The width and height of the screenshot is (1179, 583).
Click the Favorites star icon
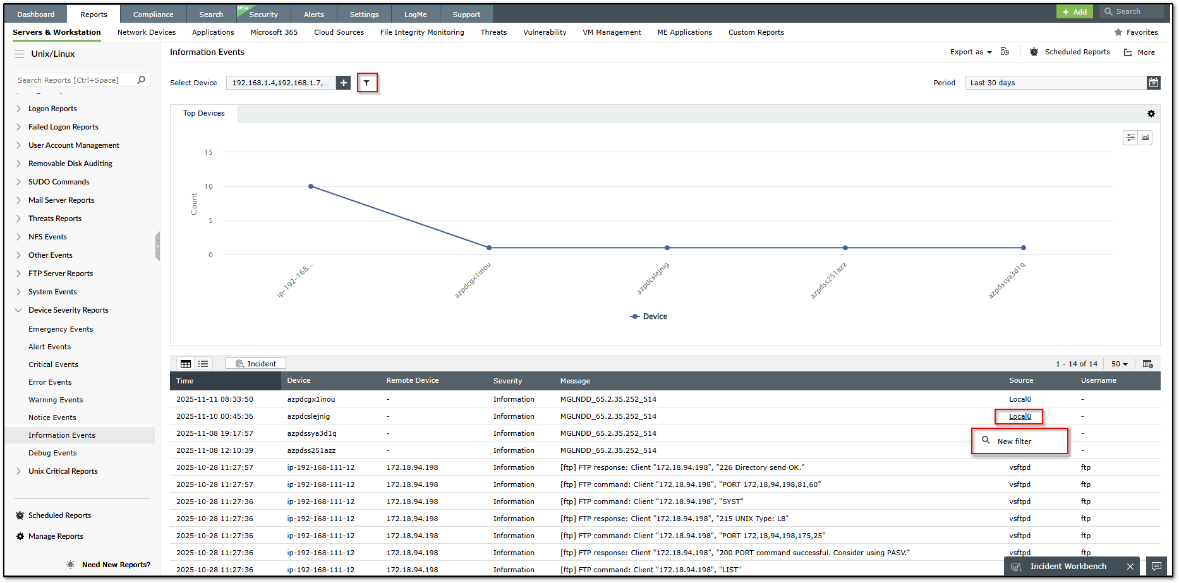1118,32
